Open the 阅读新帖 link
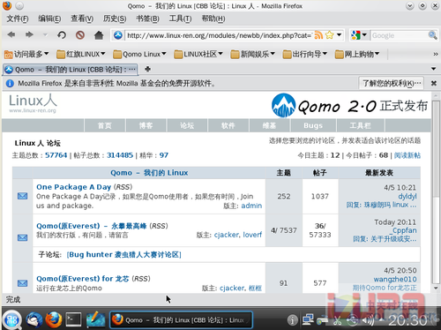Screen dimensions: 441x330 point(407,155)
